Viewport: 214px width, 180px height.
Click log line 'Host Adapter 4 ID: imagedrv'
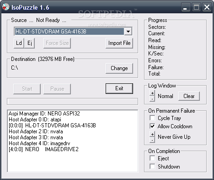pos(39,143)
